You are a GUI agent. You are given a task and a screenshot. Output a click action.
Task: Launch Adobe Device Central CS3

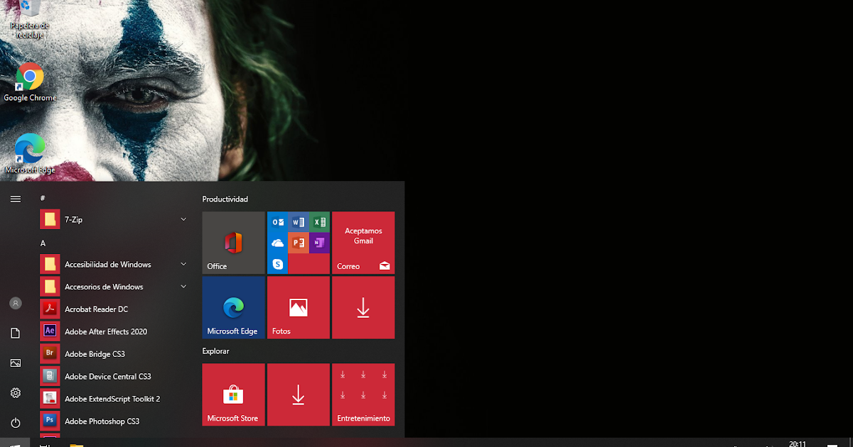pos(114,377)
